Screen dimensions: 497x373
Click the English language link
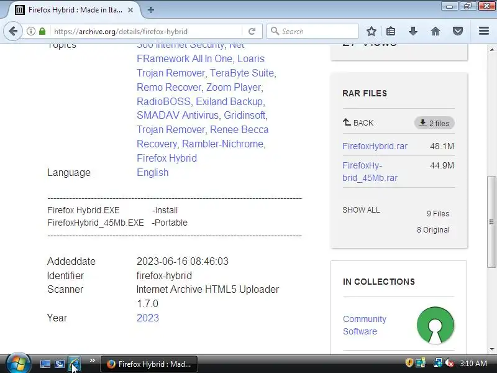tap(152, 172)
